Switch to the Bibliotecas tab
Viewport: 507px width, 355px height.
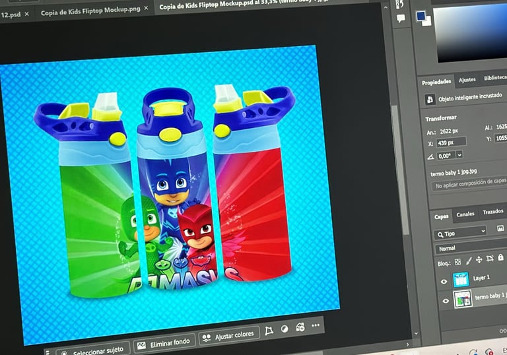[495, 78]
